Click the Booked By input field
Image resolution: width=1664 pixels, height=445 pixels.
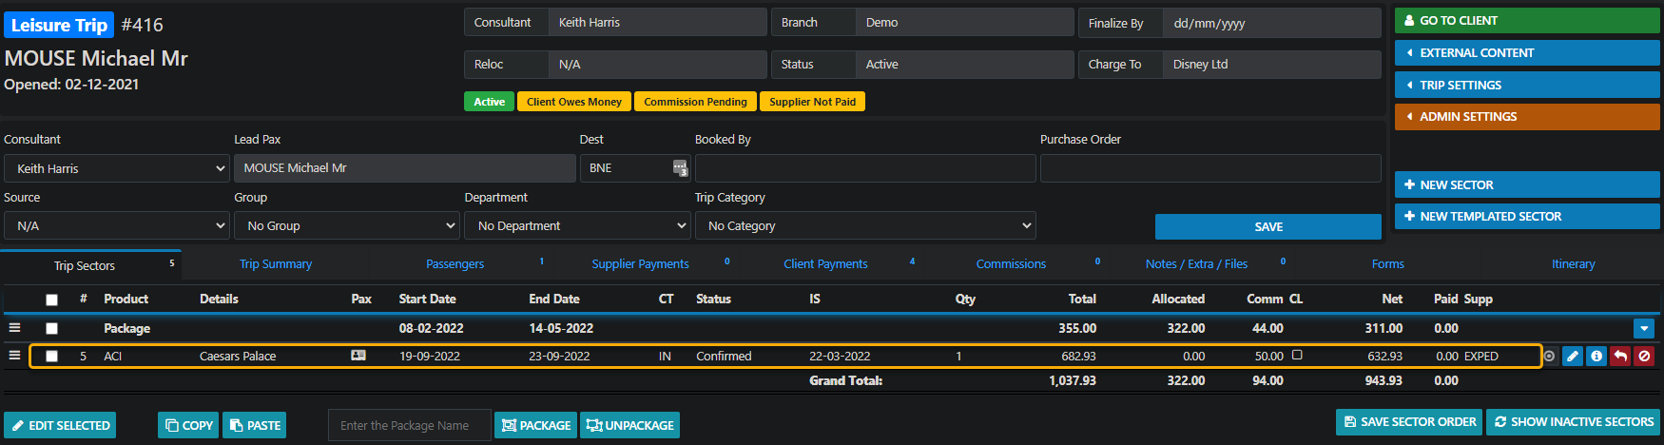click(865, 168)
